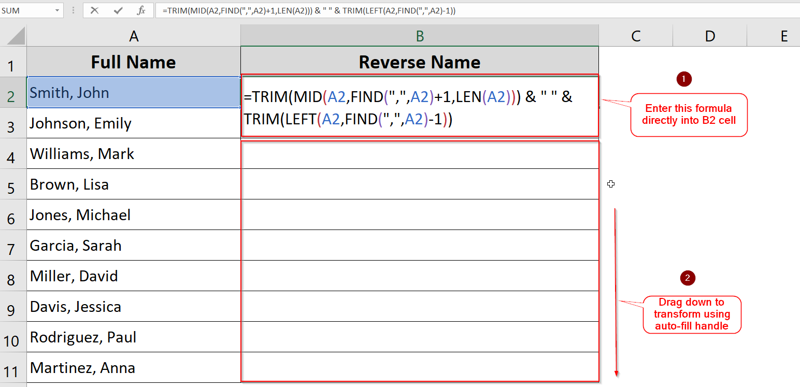Select the 'Miller, David' cell

[134, 276]
